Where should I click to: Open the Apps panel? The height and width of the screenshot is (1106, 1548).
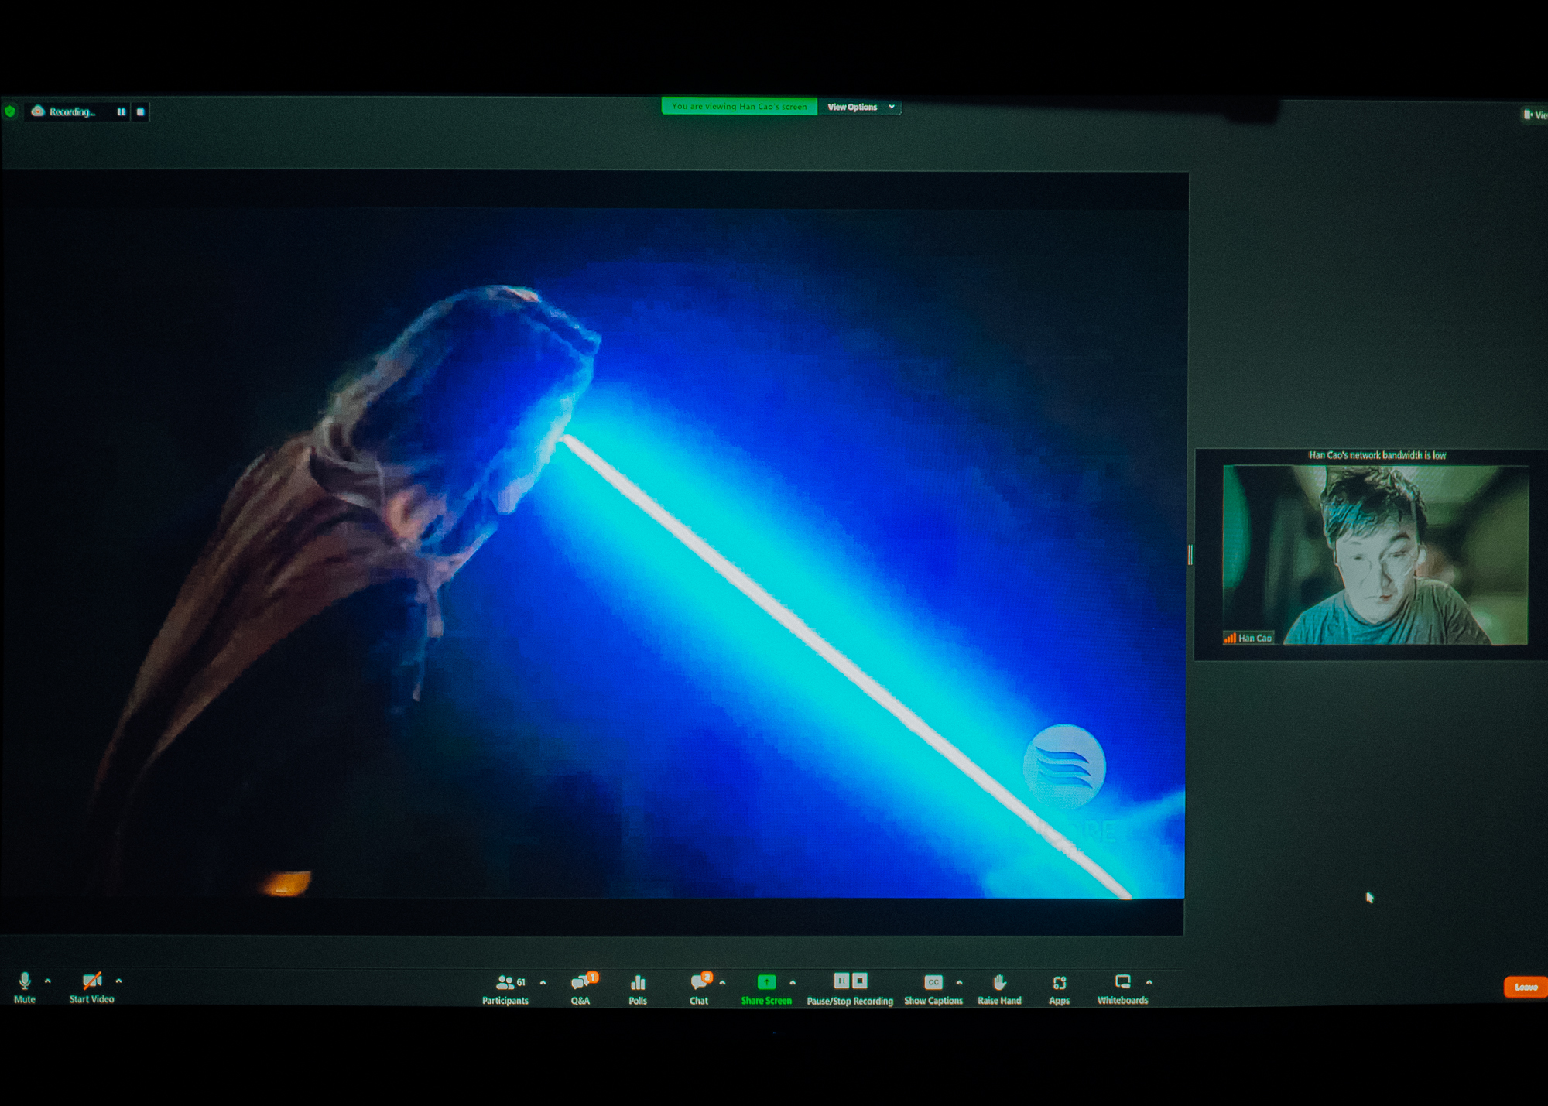coord(1060,989)
